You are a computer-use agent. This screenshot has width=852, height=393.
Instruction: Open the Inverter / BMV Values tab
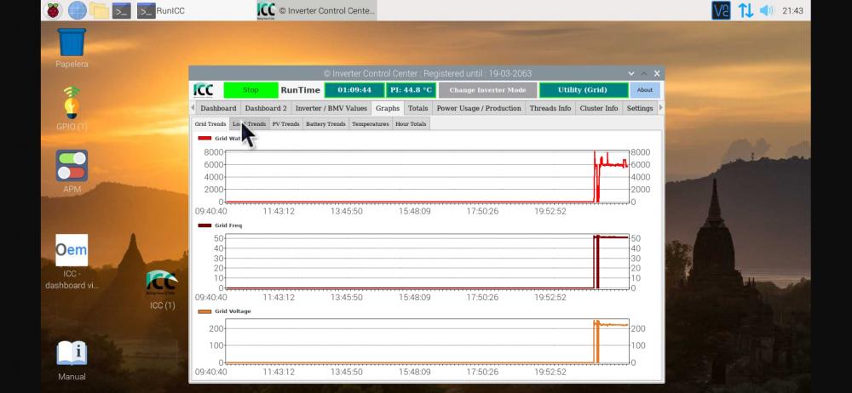point(331,108)
